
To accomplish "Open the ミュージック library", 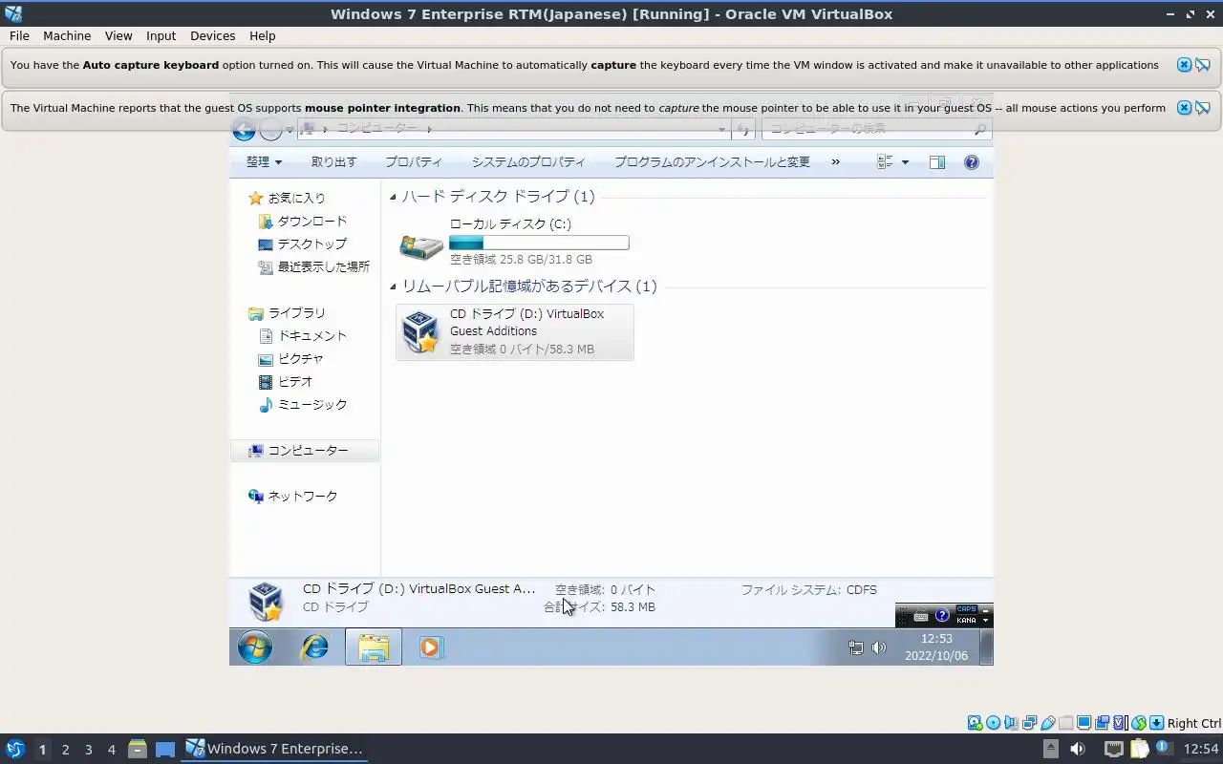I will tap(303, 404).
